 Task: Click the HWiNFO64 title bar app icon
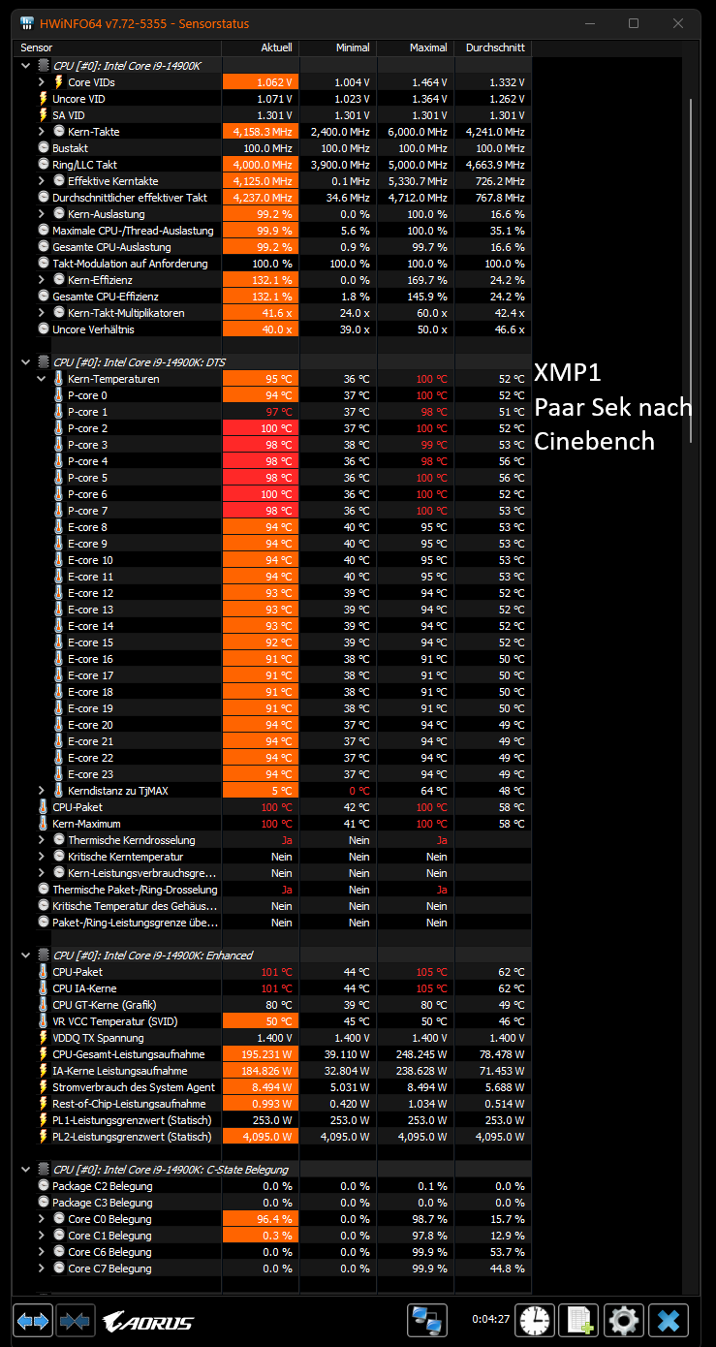click(26, 22)
